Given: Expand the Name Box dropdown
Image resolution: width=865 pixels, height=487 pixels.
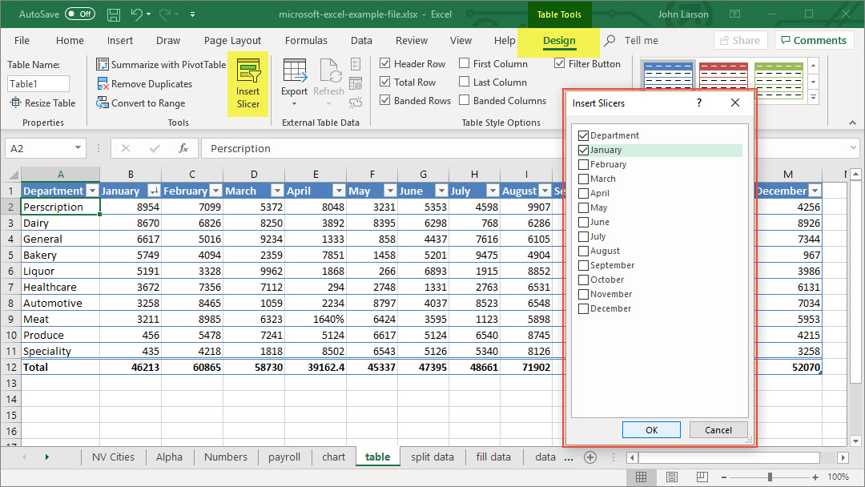Looking at the screenshot, I should [x=78, y=148].
